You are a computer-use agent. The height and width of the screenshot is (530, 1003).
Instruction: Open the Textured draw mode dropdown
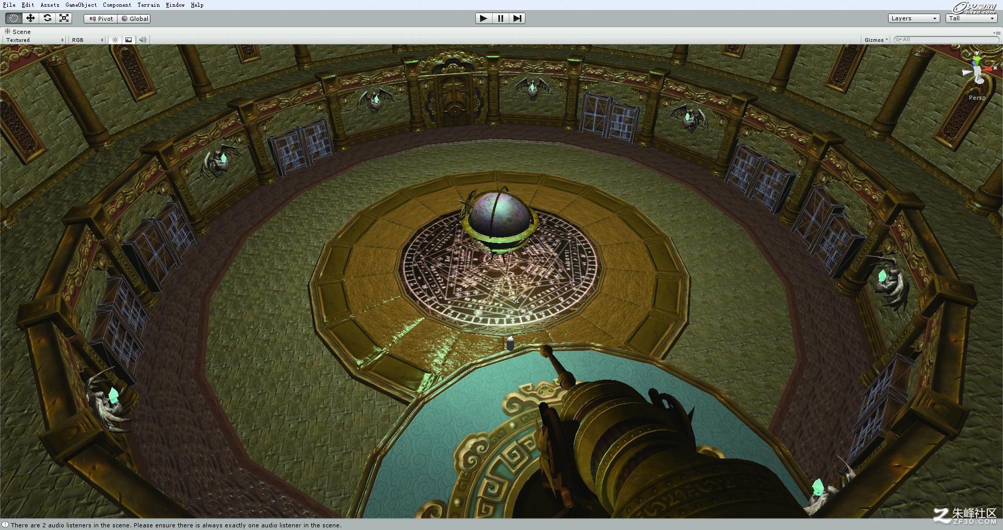(34, 40)
